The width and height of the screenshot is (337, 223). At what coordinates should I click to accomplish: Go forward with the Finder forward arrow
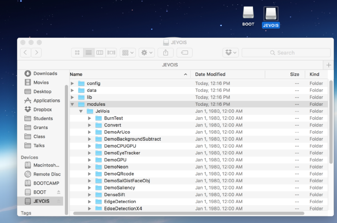coord(36,53)
